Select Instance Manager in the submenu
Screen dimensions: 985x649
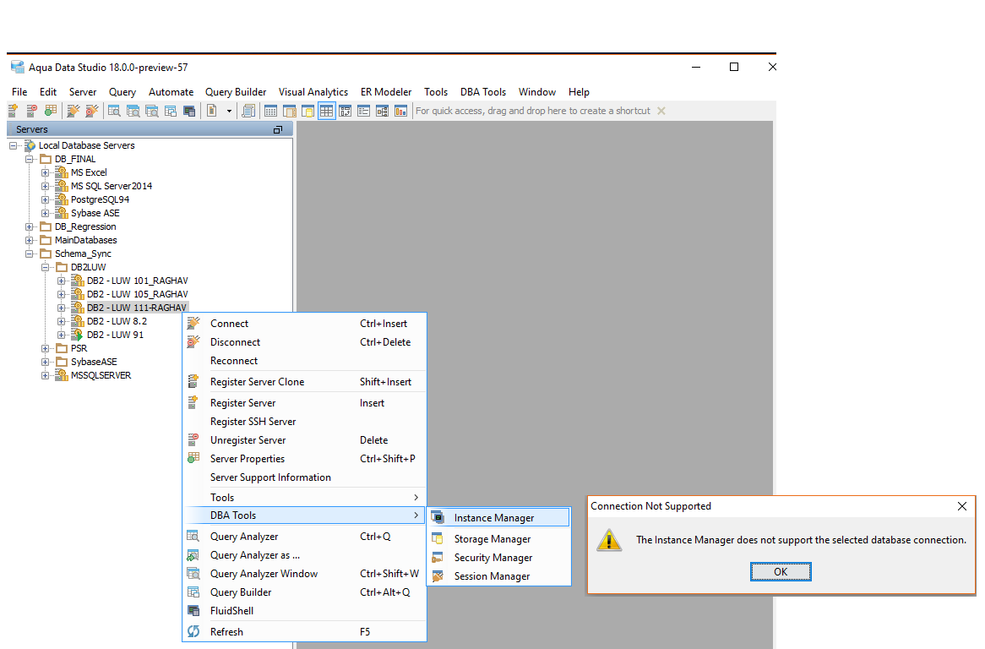498,518
